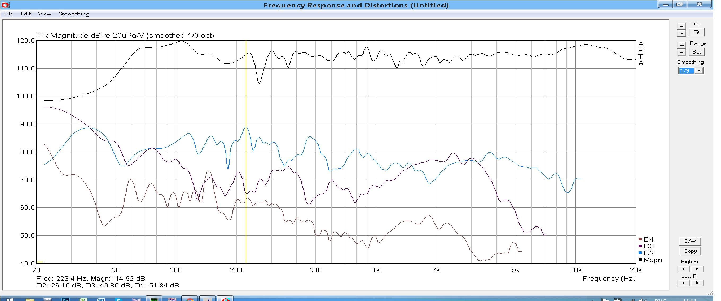Open the Smoothing menu

click(x=74, y=14)
